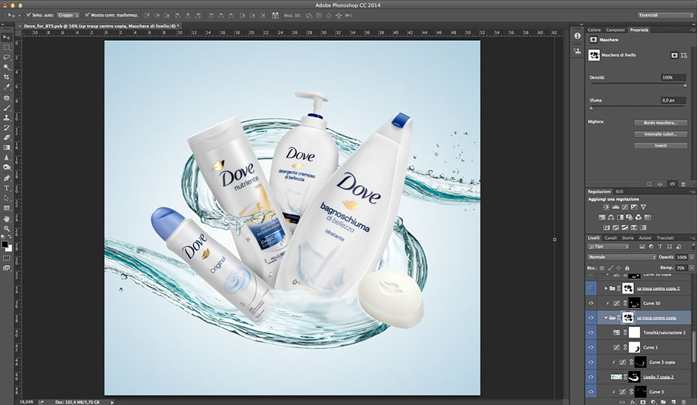Select the Eyedropper tool
697x405 pixels.
[x=6, y=88]
